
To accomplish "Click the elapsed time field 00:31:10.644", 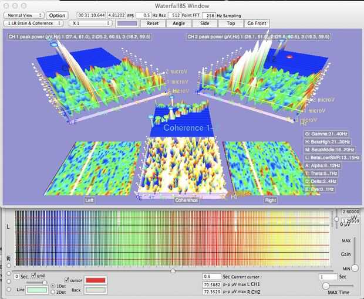I will click(x=92, y=15).
